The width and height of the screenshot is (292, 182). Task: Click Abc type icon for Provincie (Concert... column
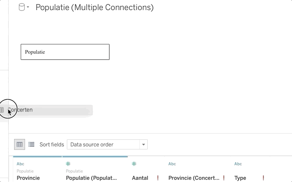coord(172,164)
